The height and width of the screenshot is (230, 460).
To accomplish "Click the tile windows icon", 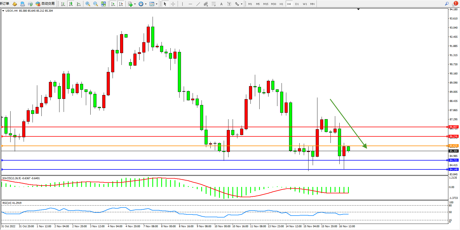I will (x=103, y=4).
